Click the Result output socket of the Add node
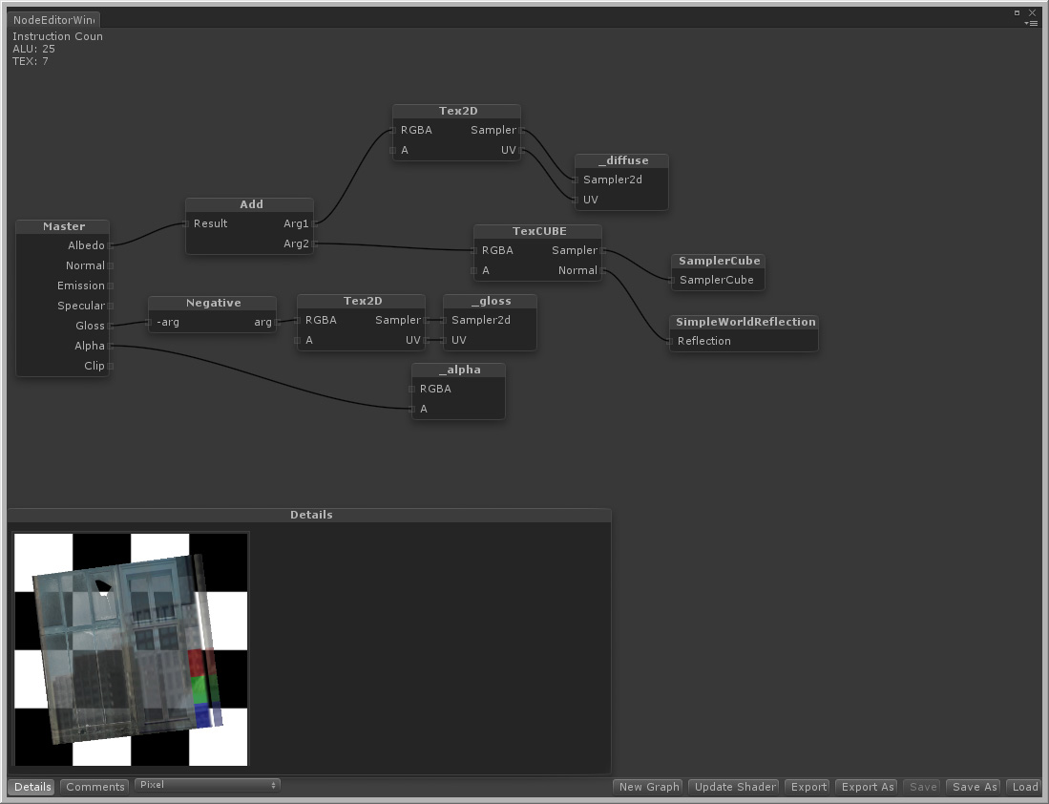The image size is (1049, 804). [188, 223]
